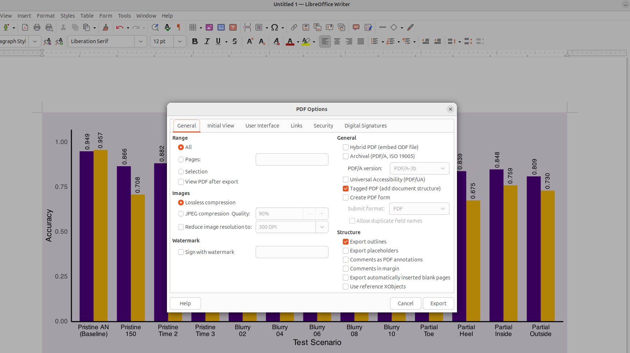Open the Font Color dropdown arrow
The height and width of the screenshot is (353, 630).
298,42
